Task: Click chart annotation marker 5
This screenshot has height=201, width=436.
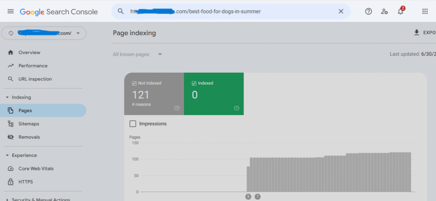Action: 248,196
